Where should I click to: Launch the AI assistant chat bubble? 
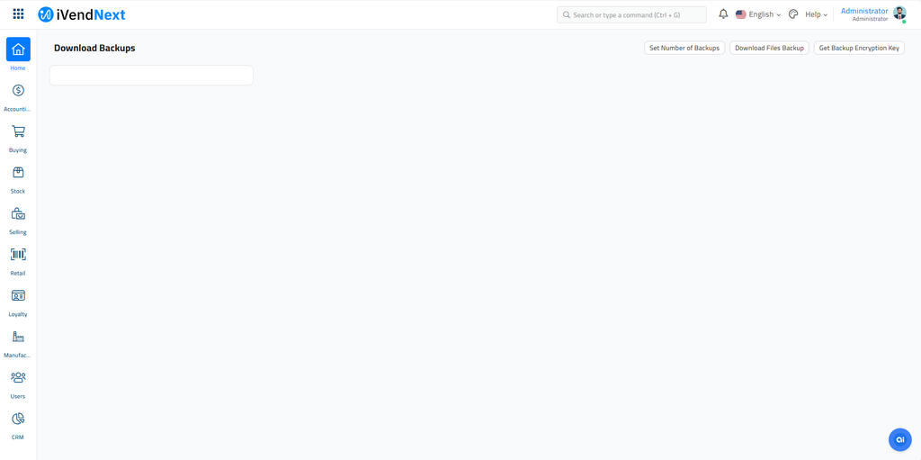point(899,439)
